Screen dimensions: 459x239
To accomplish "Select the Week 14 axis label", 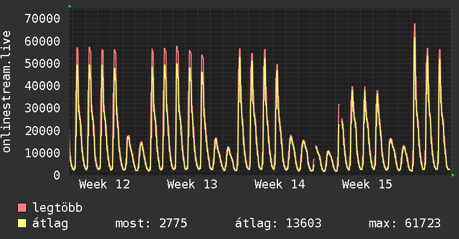I will [x=280, y=185].
